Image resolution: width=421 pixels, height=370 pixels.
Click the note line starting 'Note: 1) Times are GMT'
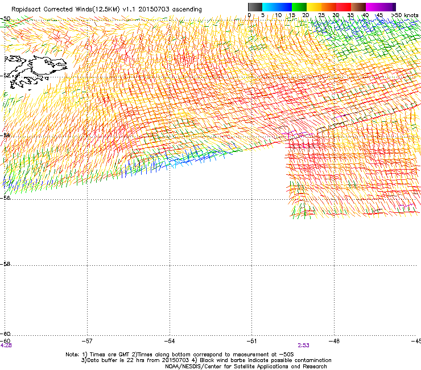click(180, 355)
